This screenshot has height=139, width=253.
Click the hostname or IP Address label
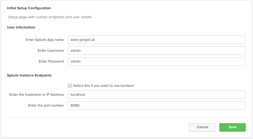tap(37, 95)
